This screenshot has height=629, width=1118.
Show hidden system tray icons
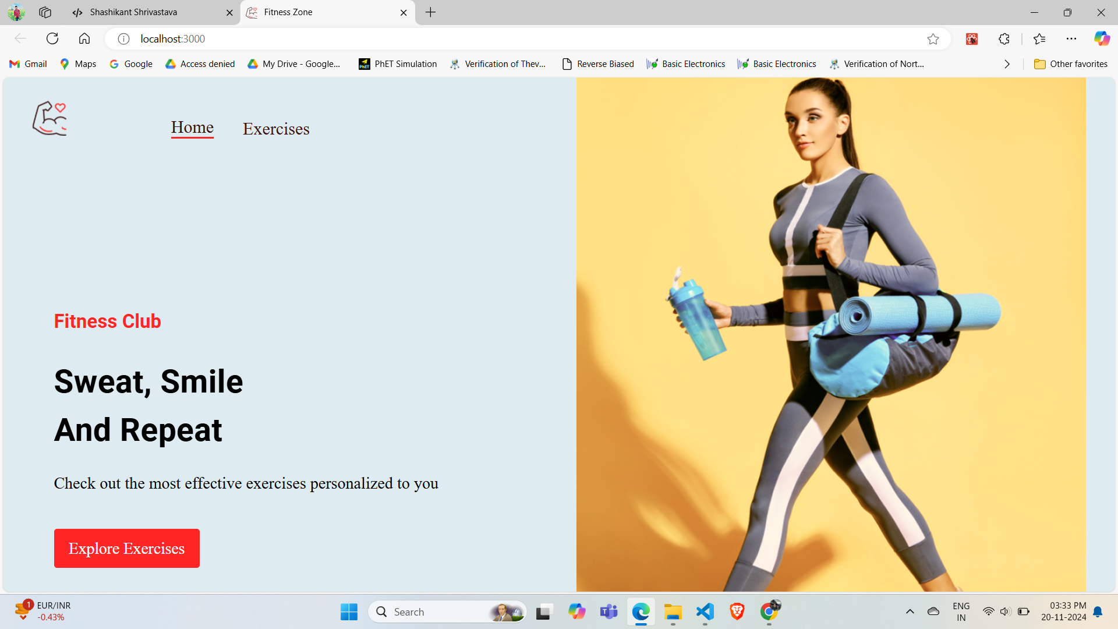910,612
